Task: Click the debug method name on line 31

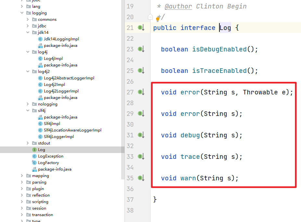Action: click(190, 135)
